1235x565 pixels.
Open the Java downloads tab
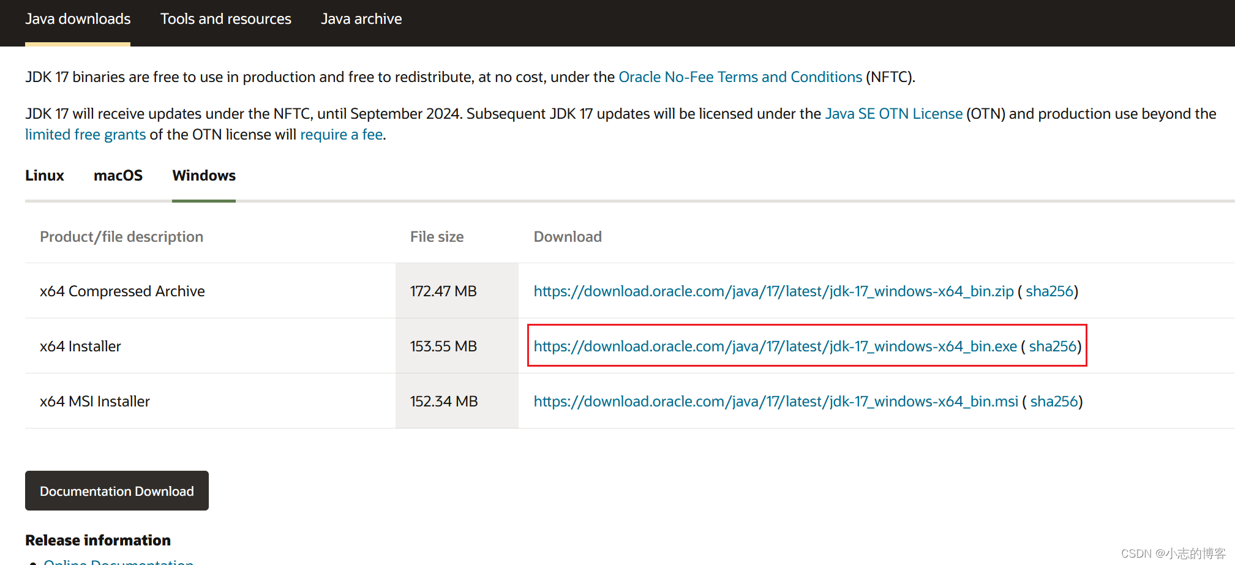(78, 19)
